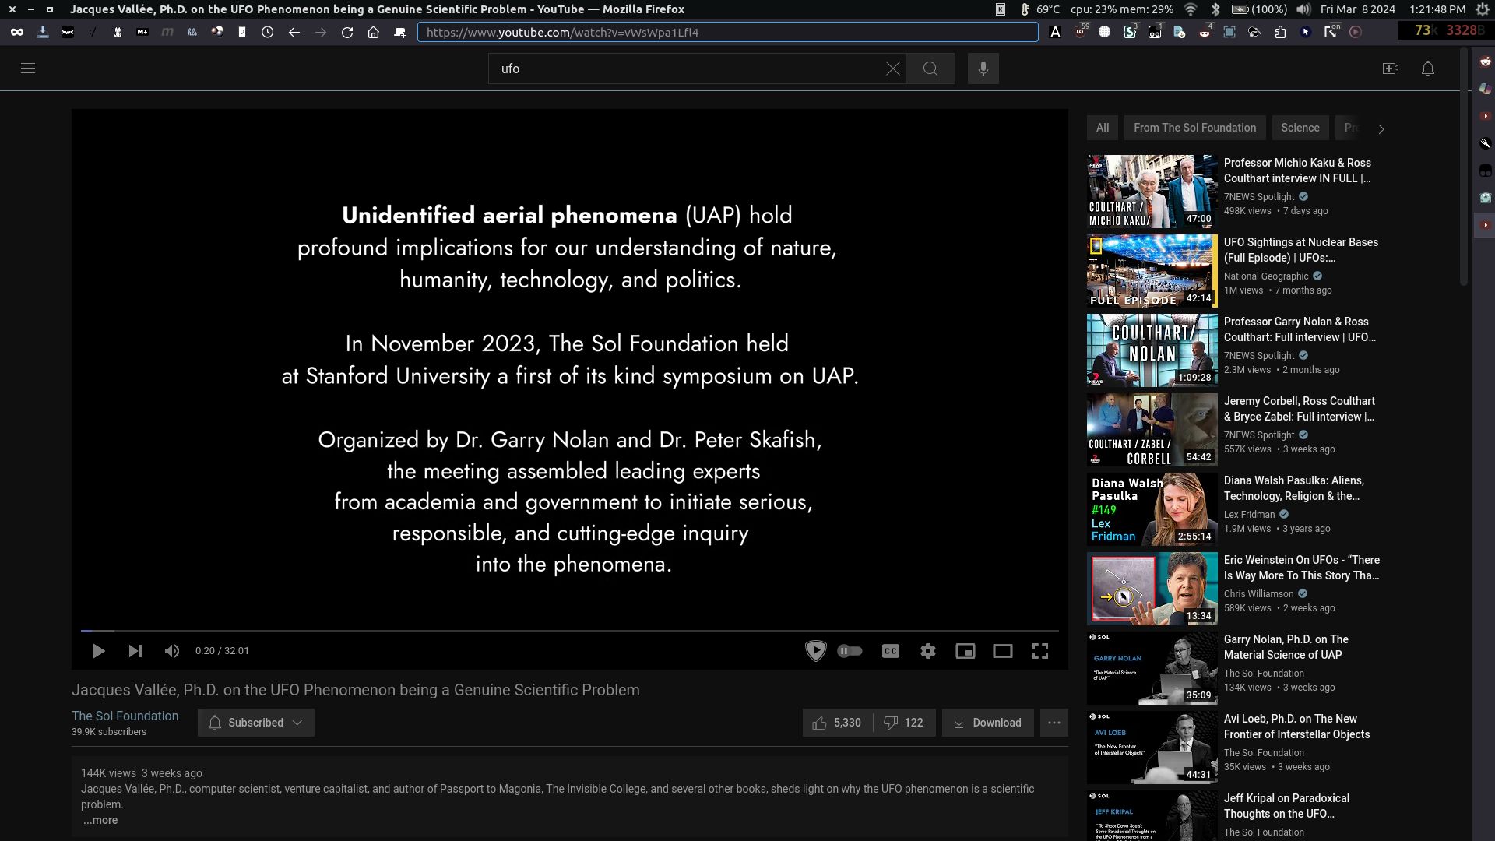Switch to miniplayer mode
Image resolution: width=1495 pixels, height=841 pixels.
[x=966, y=651]
